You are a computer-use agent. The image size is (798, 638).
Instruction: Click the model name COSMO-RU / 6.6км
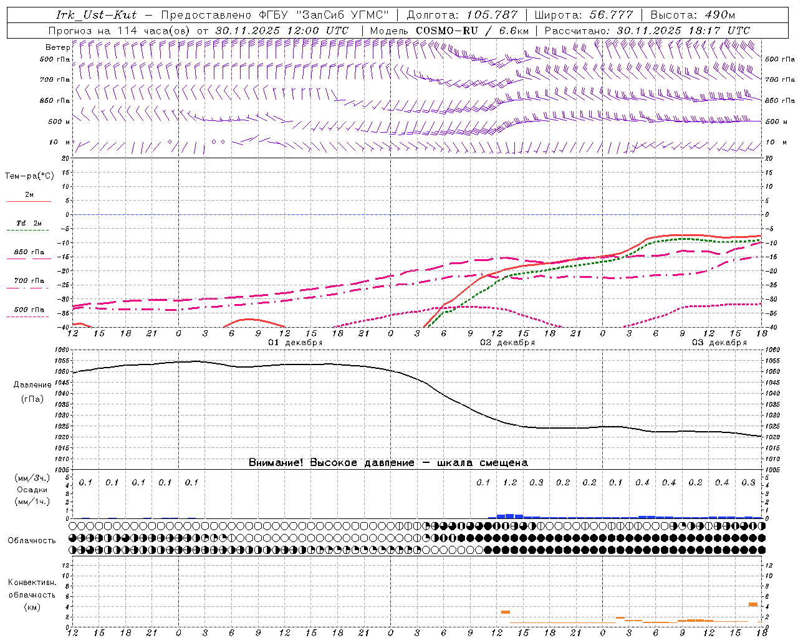coord(472,31)
